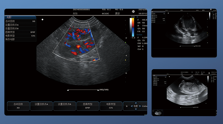Image resolution: width=223 pixels, height=124 pixels.
Task: Click the -6 depth scale label
Action: pos(126,73)
